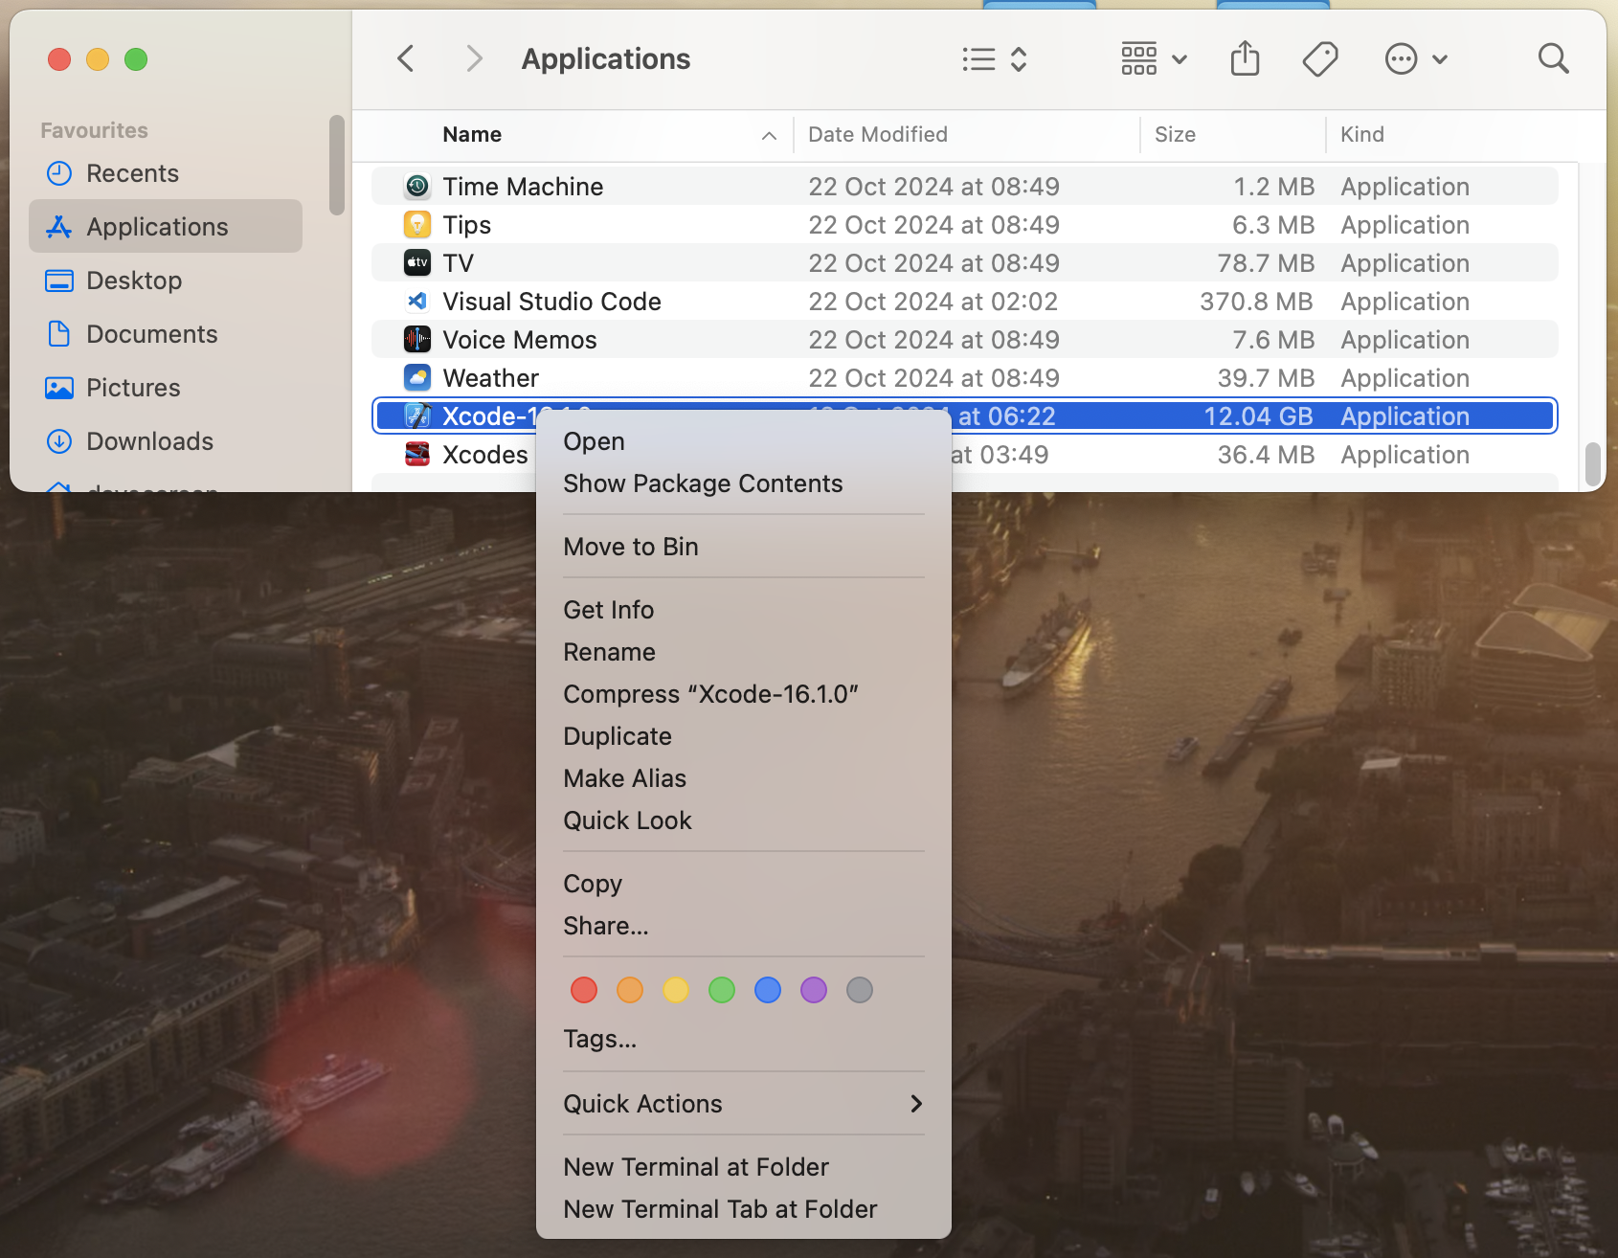The image size is (1618, 1258).
Task: Click the Pictures icon in sidebar
Action: (59, 388)
